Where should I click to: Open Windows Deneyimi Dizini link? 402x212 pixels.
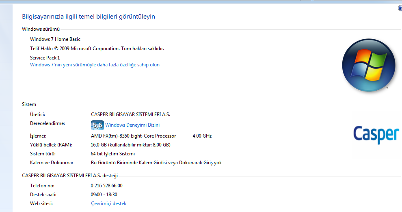pos(132,125)
